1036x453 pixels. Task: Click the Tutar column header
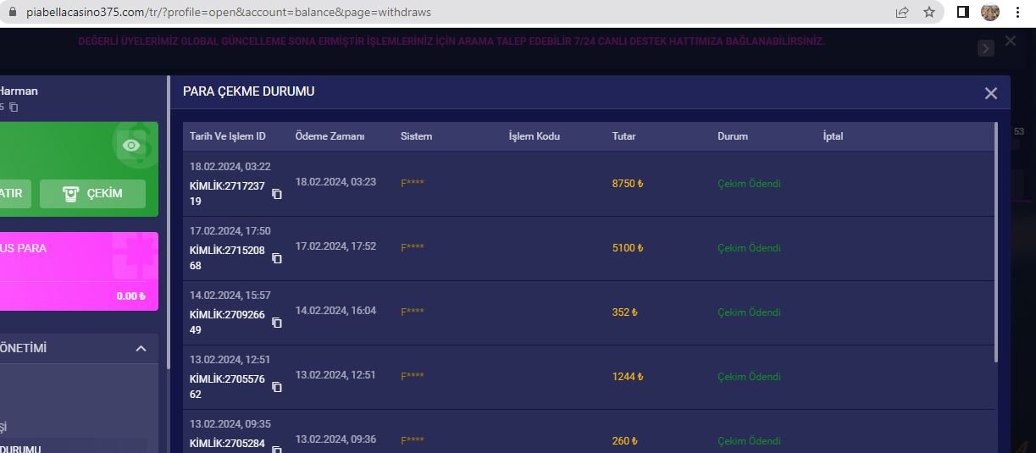pos(623,136)
